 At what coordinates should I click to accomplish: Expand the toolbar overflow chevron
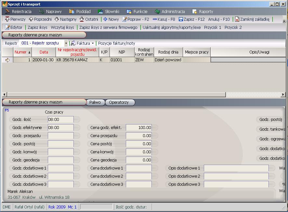[284, 21]
